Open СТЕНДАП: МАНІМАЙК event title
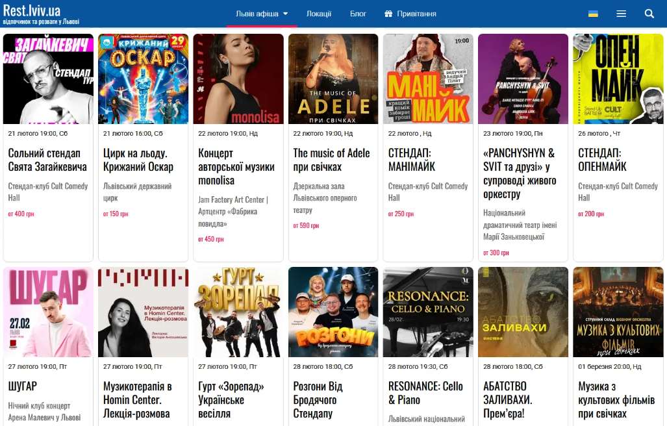Screen dimensions: 667x426 pyautogui.click(x=411, y=160)
